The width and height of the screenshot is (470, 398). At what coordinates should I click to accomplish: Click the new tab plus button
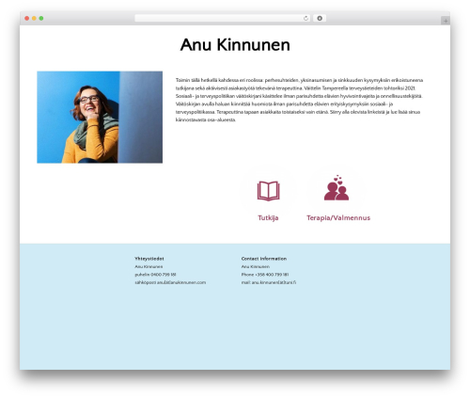coord(446,21)
